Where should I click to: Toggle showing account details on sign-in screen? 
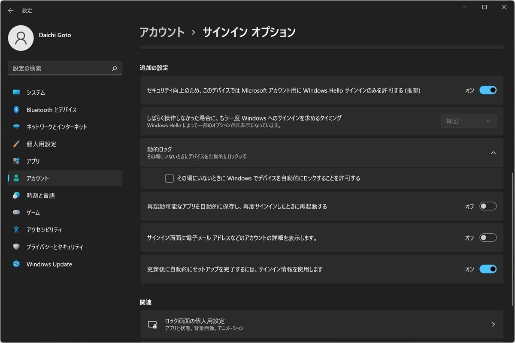click(x=488, y=238)
